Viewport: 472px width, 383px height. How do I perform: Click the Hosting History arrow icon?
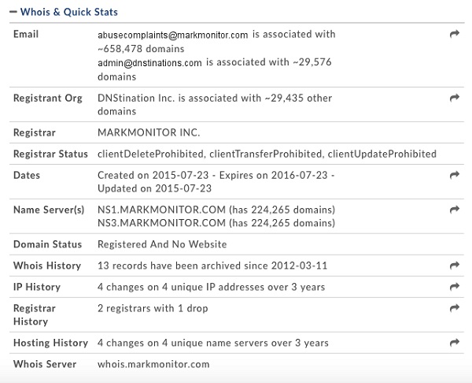(455, 343)
